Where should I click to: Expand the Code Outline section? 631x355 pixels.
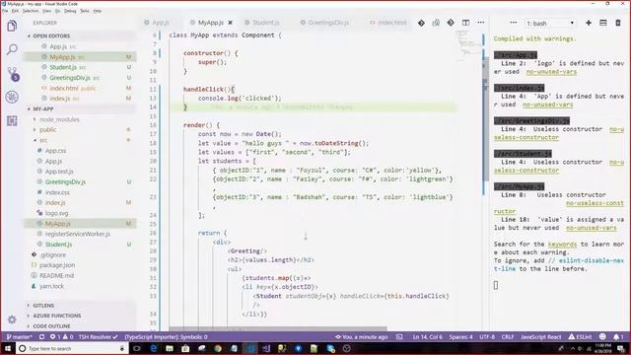point(51,326)
